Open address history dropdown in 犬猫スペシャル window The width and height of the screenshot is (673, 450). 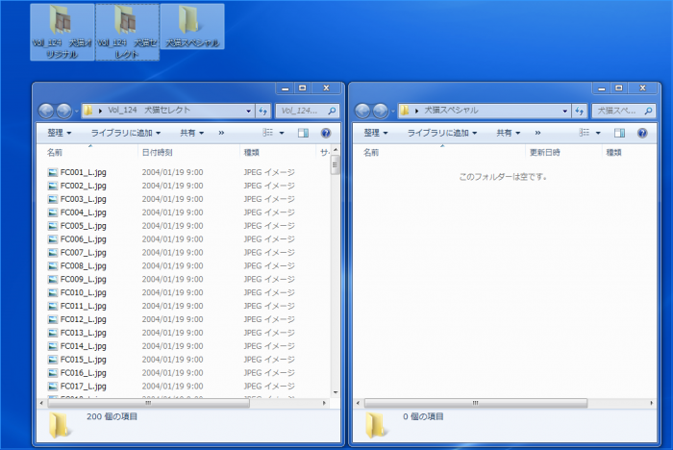point(565,112)
